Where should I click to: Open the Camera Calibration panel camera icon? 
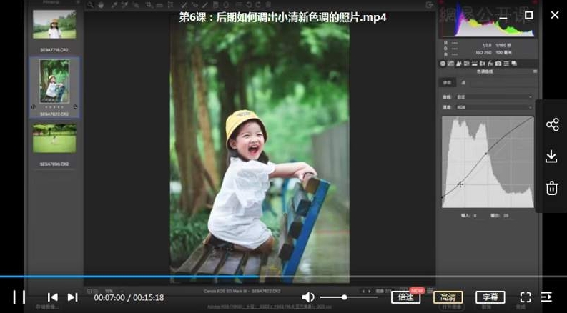coord(498,64)
